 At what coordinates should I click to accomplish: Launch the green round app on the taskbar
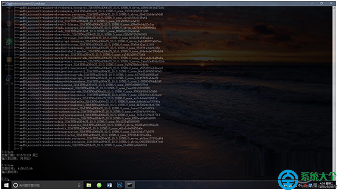click(x=99, y=184)
